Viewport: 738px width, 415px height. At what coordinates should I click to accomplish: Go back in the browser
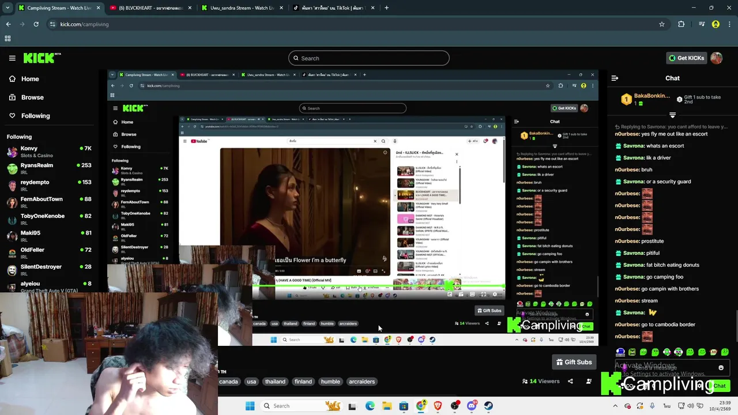click(8, 24)
